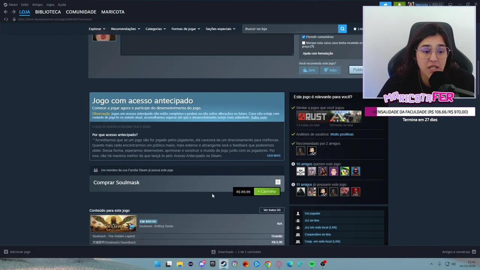Switch to the COMUNIDADE tab
480x270 pixels.
tap(81, 12)
